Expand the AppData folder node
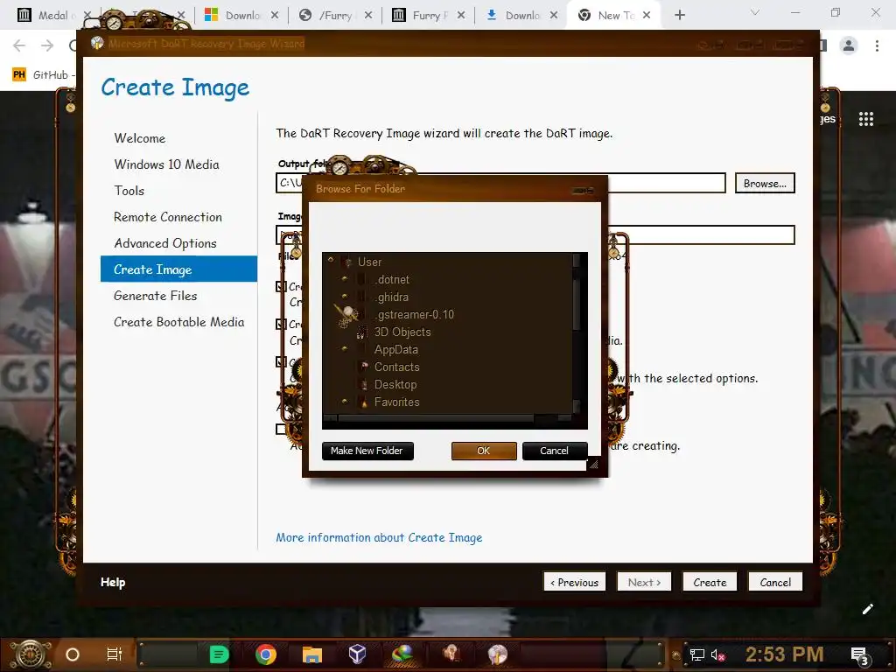The image size is (896, 672). point(344,348)
